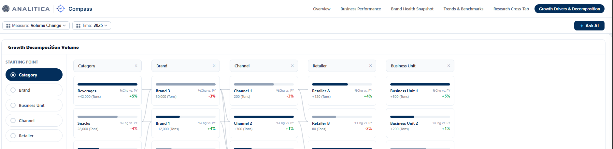Switch to the Business Performance tab
Image resolution: width=613 pixels, height=149 pixels.
tap(361, 9)
